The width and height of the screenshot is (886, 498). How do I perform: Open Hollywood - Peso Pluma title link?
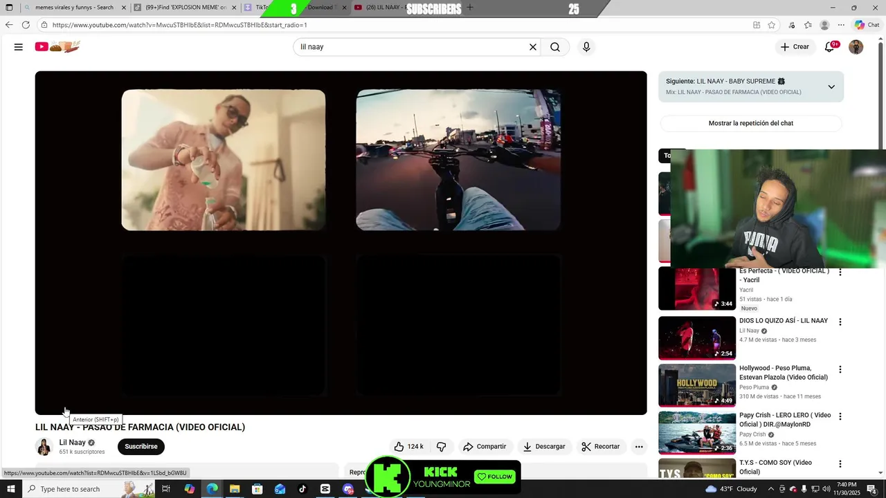point(784,373)
